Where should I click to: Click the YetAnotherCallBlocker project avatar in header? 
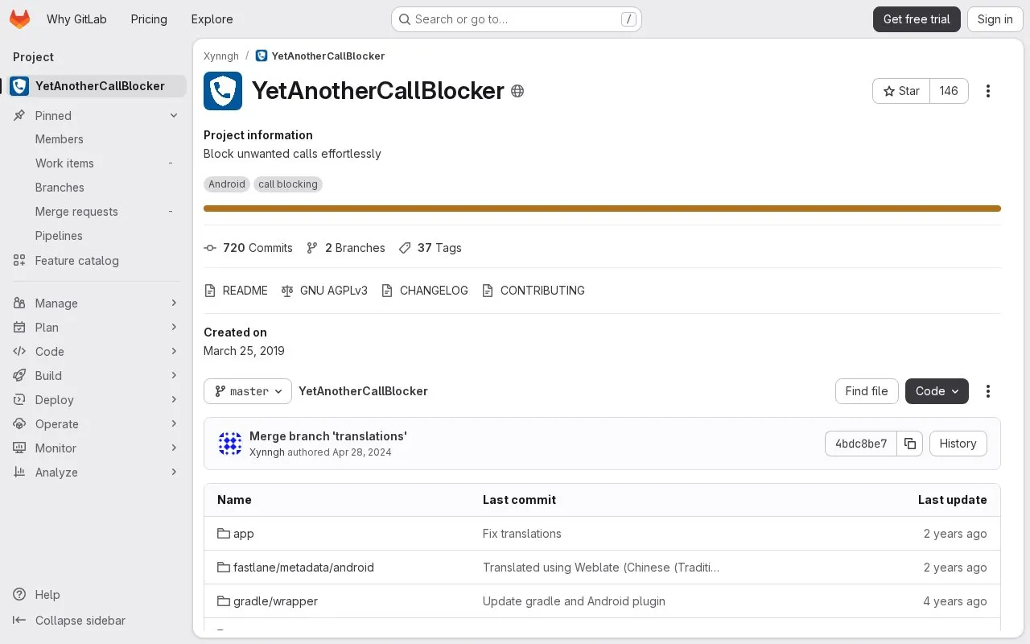point(223,91)
